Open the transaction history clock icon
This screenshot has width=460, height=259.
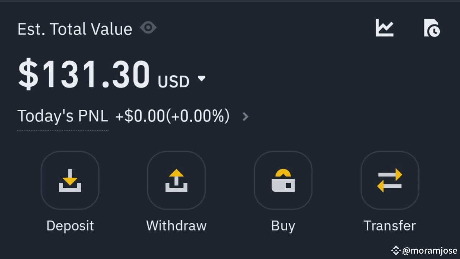[432, 28]
